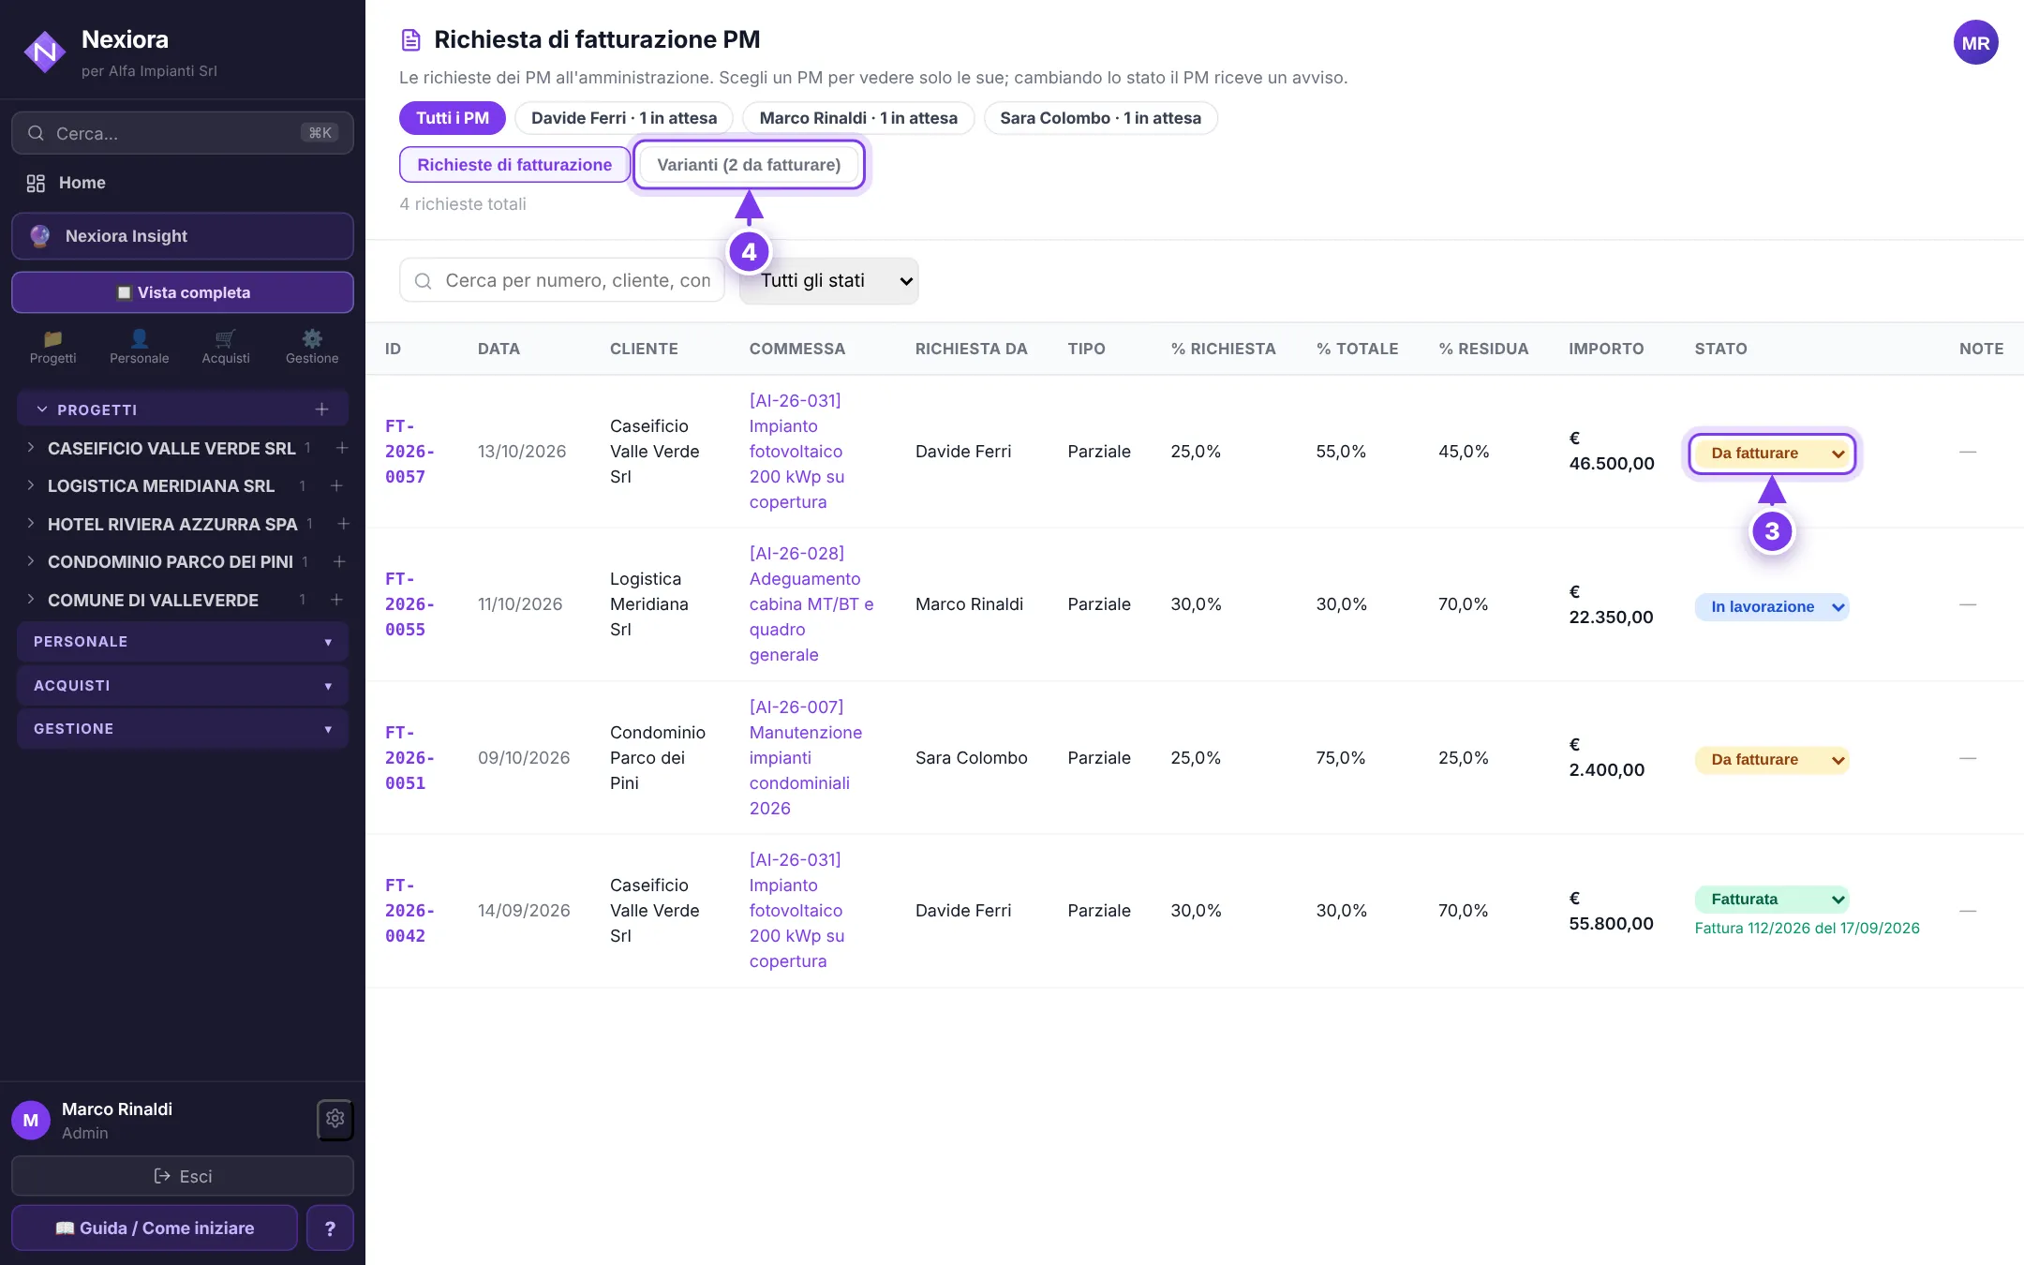
Task: Switch to Varianti (2 da fatturare) tab
Action: click(x=749, y=165)
